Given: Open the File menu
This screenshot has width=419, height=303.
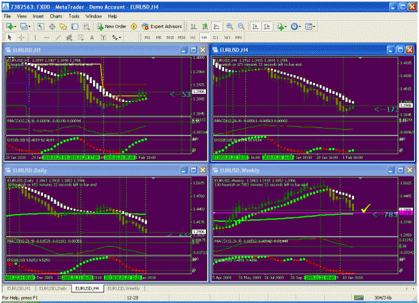Looking at the screenshot, I should click(7, 16).
